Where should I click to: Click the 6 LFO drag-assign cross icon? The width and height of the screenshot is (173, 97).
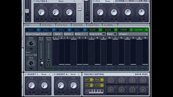point(116,30)
